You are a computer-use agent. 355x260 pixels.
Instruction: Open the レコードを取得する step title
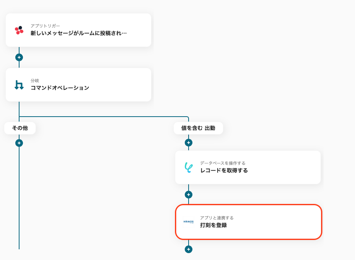click(224, 171)
